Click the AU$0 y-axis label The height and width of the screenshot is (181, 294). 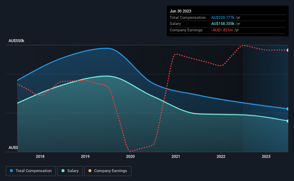pyautogui.click(x=13, y=148)
